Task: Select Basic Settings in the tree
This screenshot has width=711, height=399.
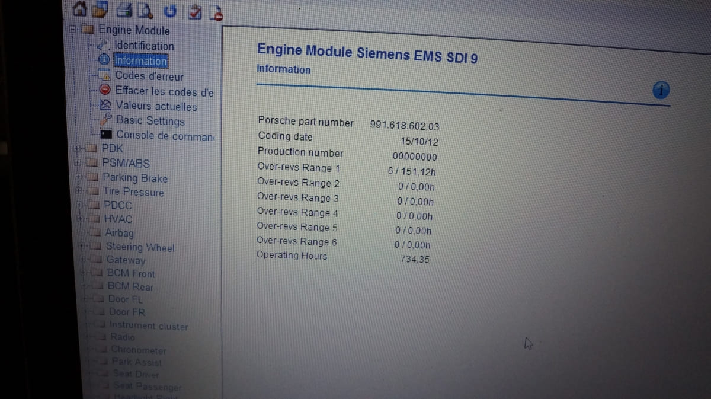Action: coord(150,121)
